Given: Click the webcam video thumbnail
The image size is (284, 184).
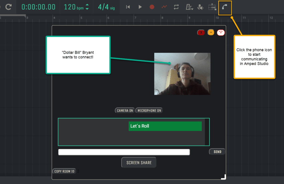Looking at the screenshot, I should pos(182,74).
